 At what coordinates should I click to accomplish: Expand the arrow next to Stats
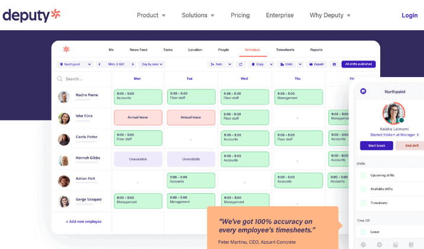pos(300,65)
